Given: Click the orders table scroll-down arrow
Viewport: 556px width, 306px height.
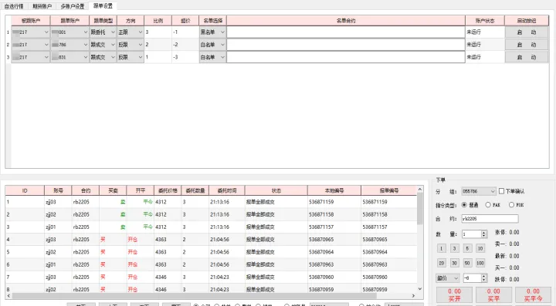Looking at the screenshot, I should [420, 289].
